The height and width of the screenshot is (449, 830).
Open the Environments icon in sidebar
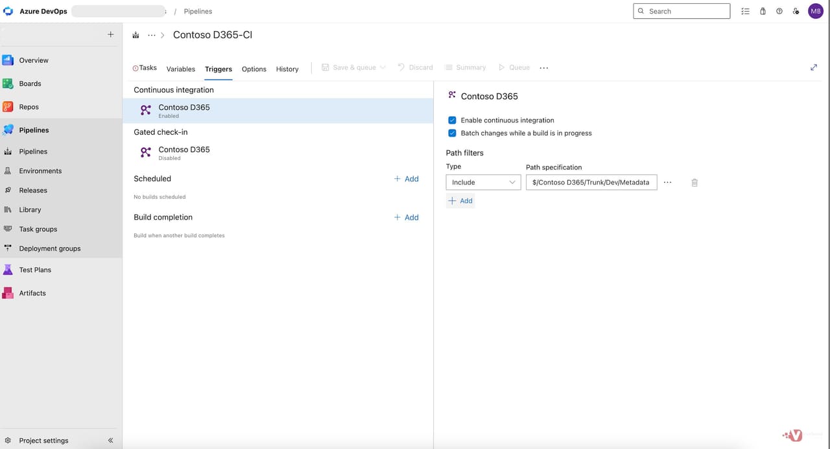coord(8,171)
